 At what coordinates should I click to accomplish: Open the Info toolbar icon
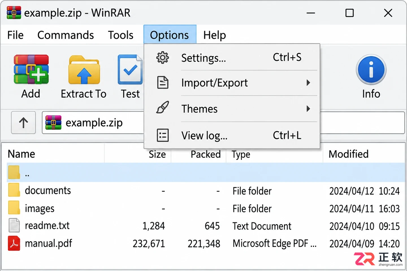(x=371, y=70)
